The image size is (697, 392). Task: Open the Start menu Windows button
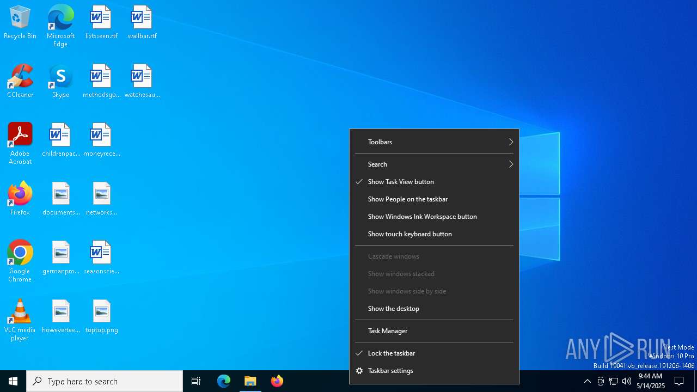click(x=13, y=381)
